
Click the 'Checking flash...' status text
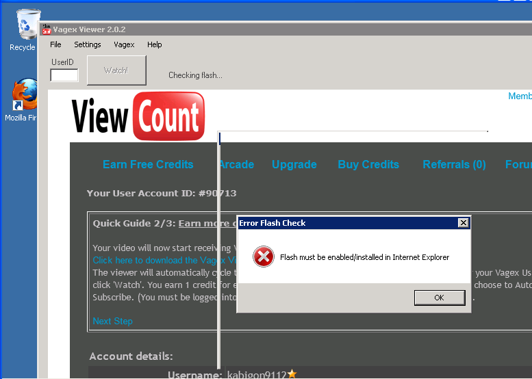point(195,75)
